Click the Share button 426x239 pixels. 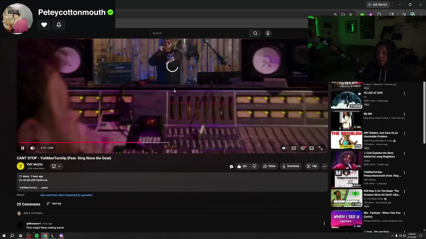(269, 166)
